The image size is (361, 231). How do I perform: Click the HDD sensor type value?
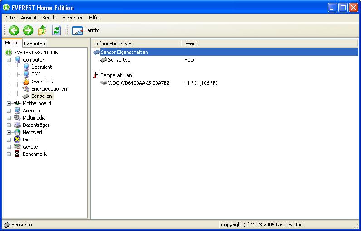pos(189,60)
